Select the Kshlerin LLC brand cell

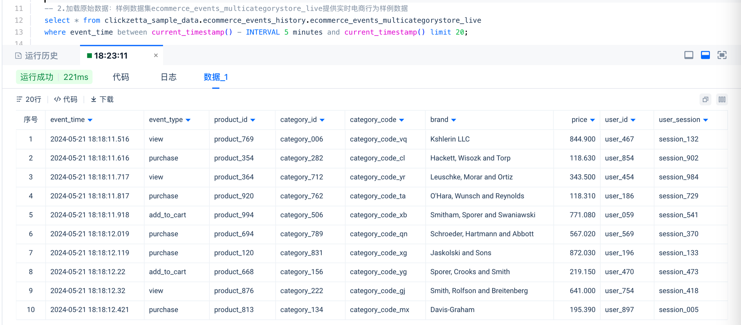pos(450,139)
